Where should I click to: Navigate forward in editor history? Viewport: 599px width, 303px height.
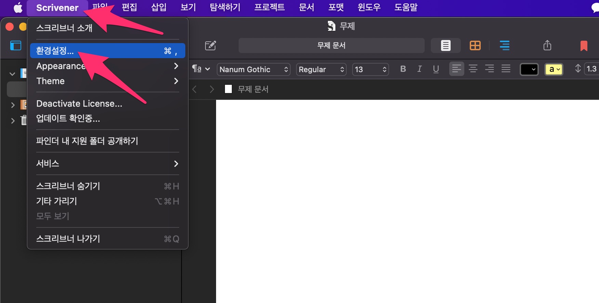pos(212,89)
